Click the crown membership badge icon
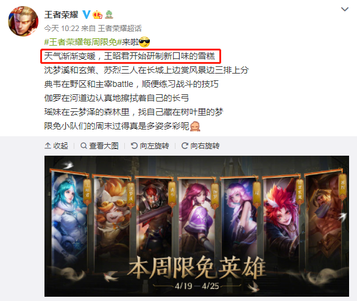The height and width of the screenshot is (301, 357). 97,15
